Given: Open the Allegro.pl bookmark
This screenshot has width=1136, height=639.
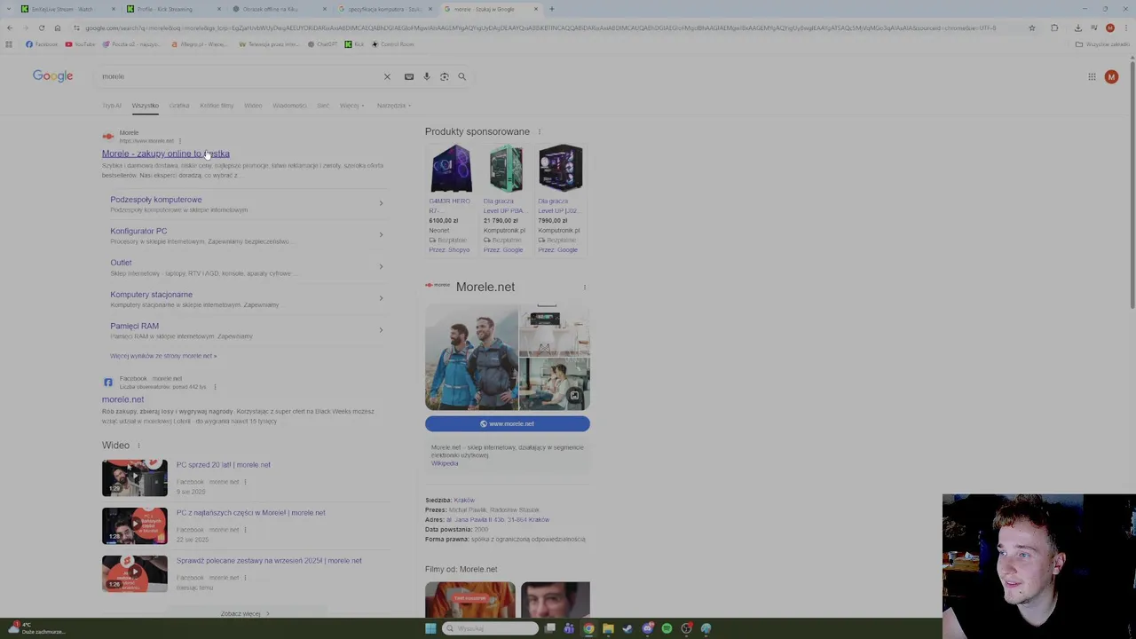Looking at the screenshot, I should (x=200, y=44).
